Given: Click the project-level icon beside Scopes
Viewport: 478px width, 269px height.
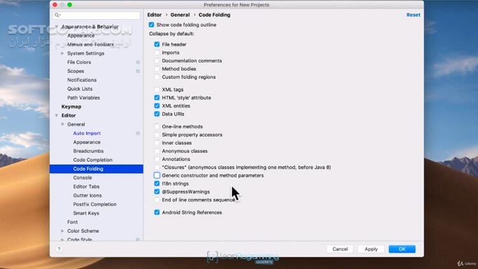Looking at the screenshot, I should [x=138, y=71].
